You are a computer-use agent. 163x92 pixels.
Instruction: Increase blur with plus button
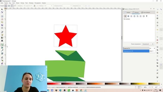click(154, 48)
